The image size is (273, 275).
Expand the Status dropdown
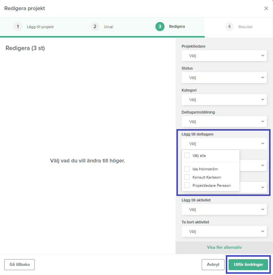(224, 78)
